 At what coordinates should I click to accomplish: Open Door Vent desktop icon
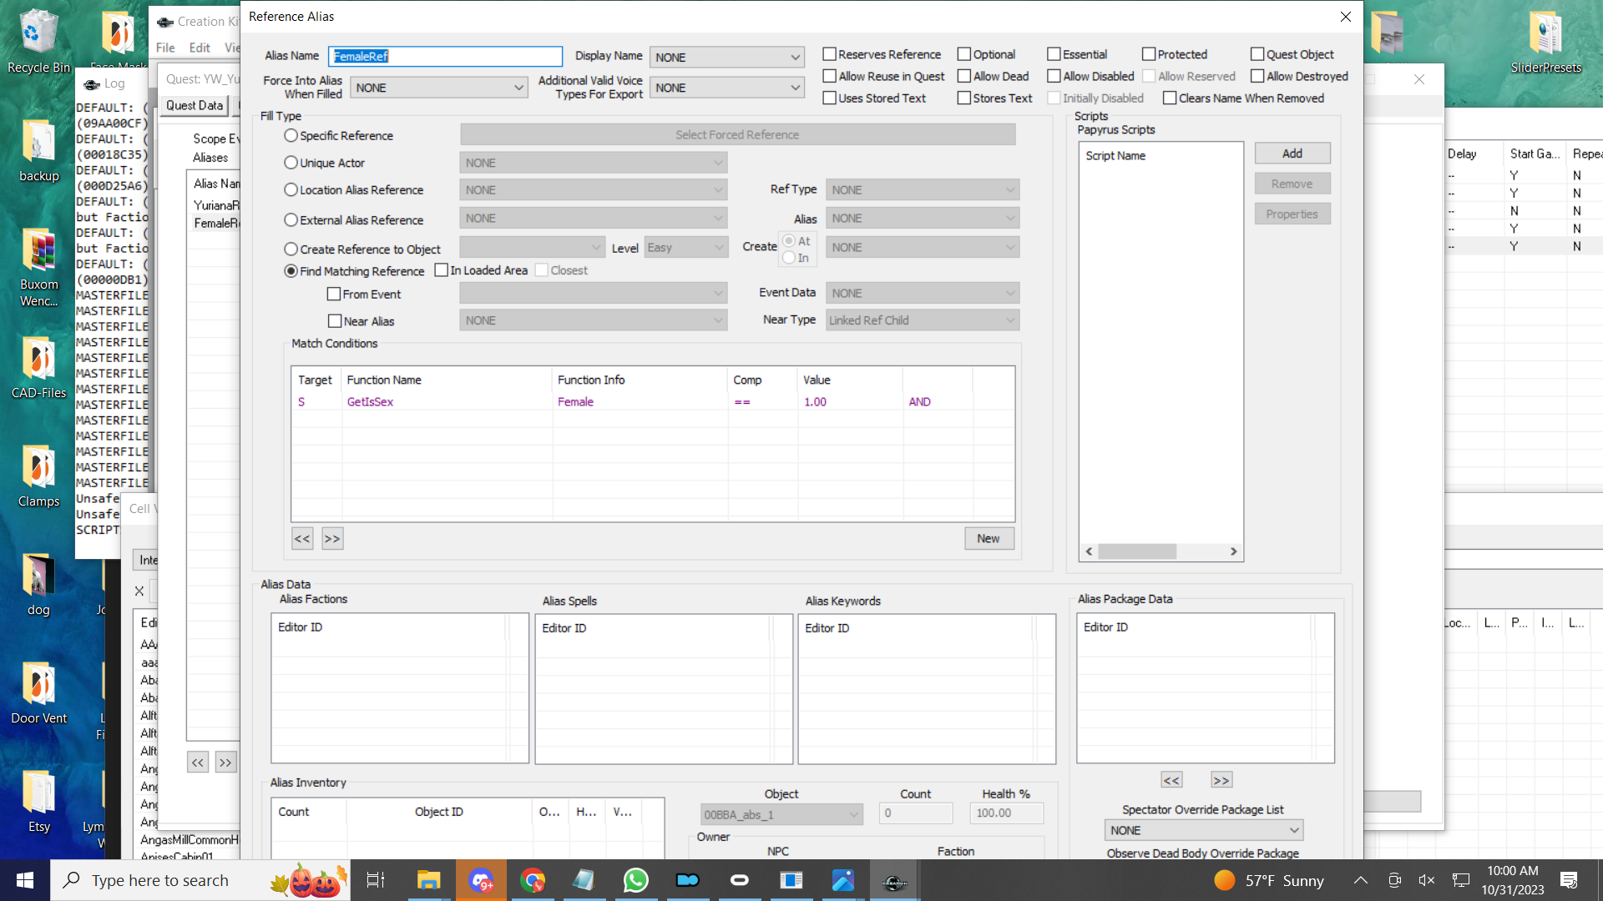point(38,692)
